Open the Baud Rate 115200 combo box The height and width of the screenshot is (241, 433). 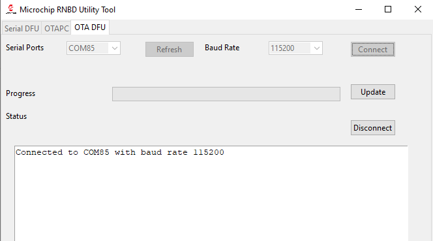[x=295, y=48]
